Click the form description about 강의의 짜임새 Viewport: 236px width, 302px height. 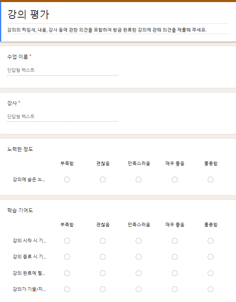107,30
